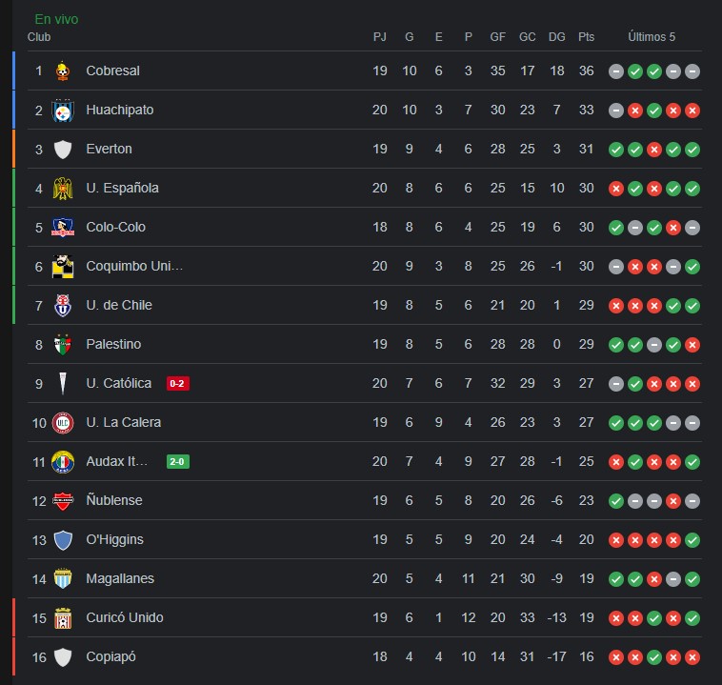
Task: Click Copiapó's green win result indicator
Action: pyautogui.click(x=654, y=657)
